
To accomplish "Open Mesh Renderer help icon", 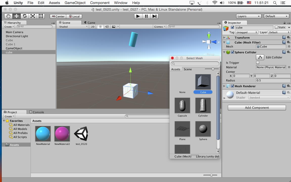I will tap(284, 86).
